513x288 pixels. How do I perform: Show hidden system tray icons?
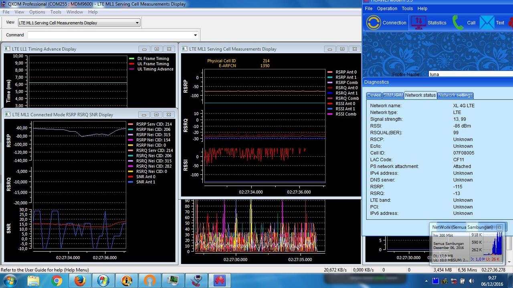[x=426, y=281]
